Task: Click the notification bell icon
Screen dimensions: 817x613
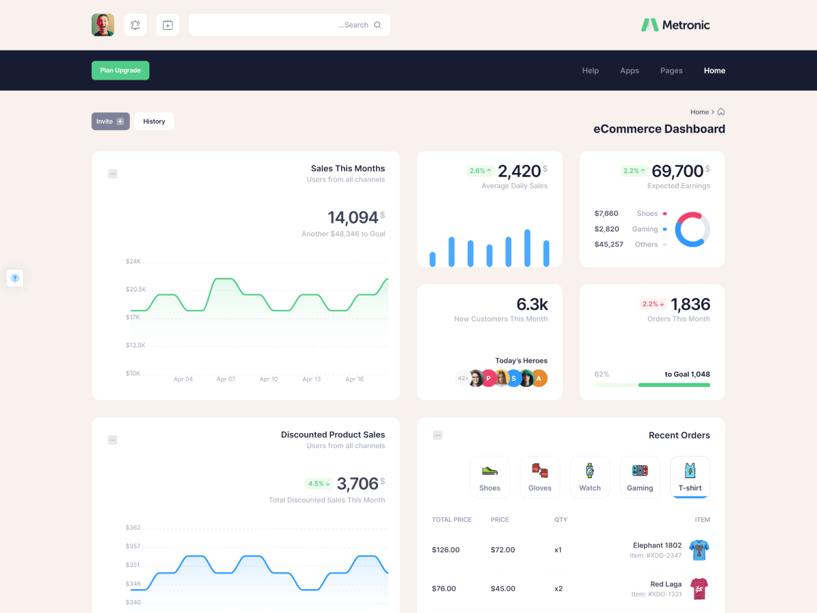Action: [135, 25]
